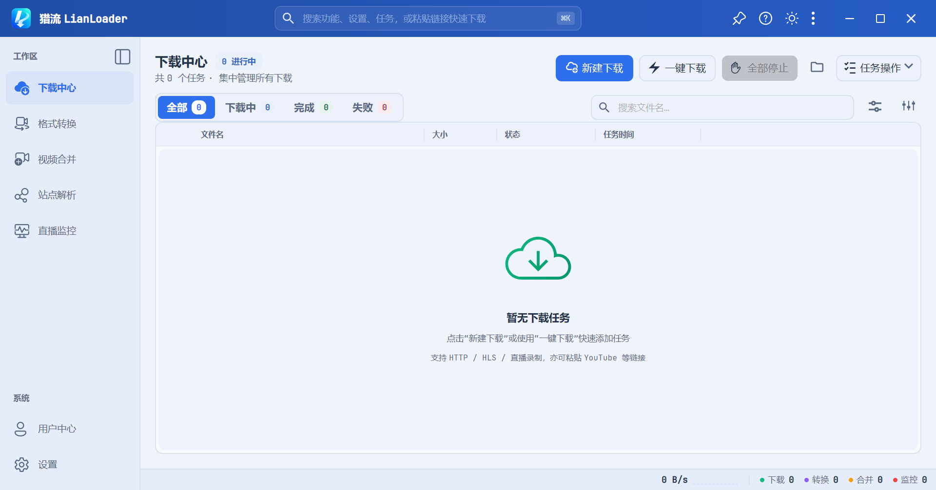Open the download folder icon
The height and width of the screenshot is (490, 936).
817,67
